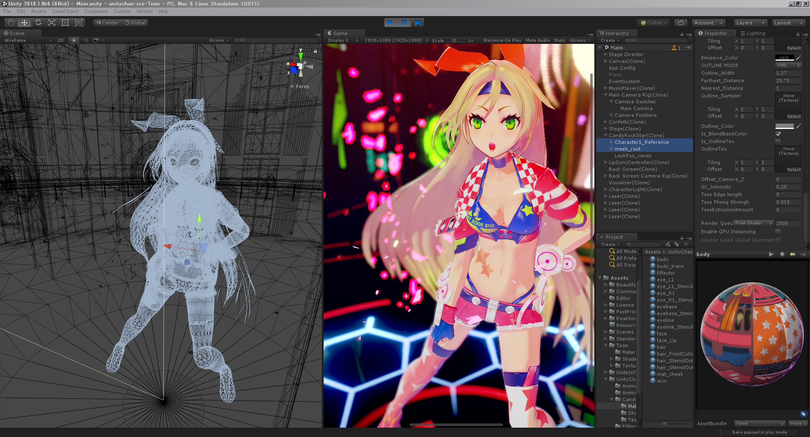Image resolution: width=810 pixels, height=437 pixels.
Task: Toggle Stats overlay in Game view
Action: point(559,40)
